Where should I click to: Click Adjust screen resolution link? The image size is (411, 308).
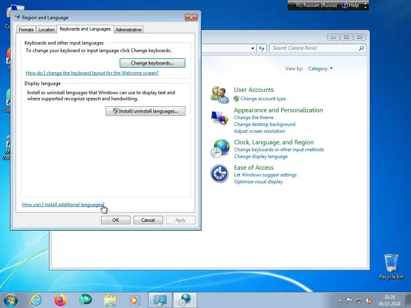coord(259,131)
